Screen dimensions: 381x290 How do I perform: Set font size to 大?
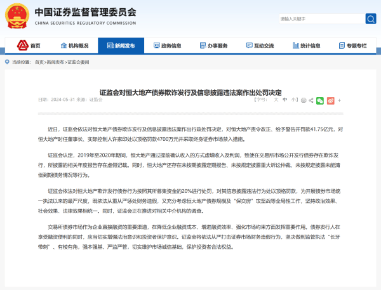276,100
